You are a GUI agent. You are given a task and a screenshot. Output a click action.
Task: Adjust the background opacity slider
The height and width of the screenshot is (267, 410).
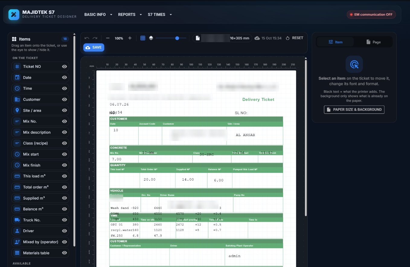point(171,38)
